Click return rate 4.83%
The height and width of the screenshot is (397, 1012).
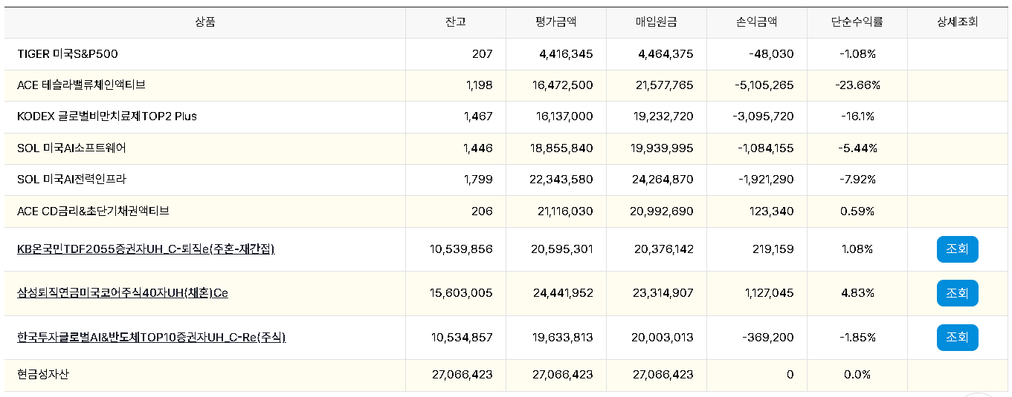[x=857, y=293]
